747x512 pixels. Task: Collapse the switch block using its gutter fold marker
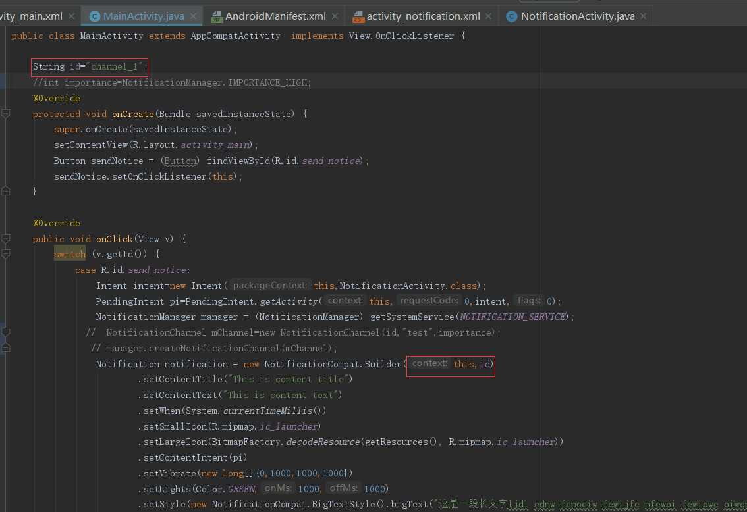point(6,254)
